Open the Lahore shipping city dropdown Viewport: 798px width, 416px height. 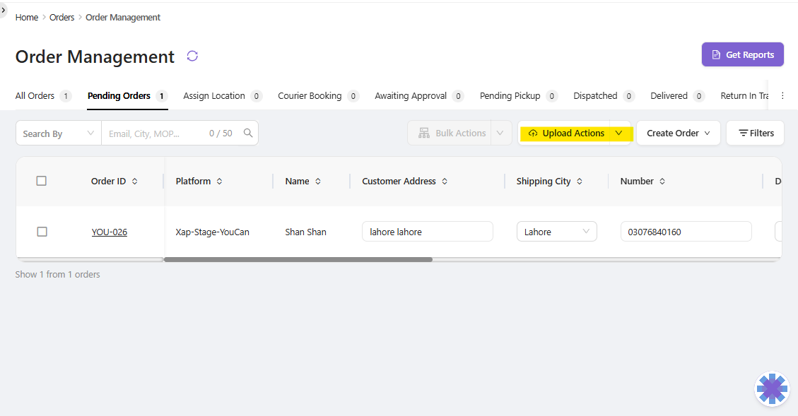pyautogui.click(x=556, y=232)
